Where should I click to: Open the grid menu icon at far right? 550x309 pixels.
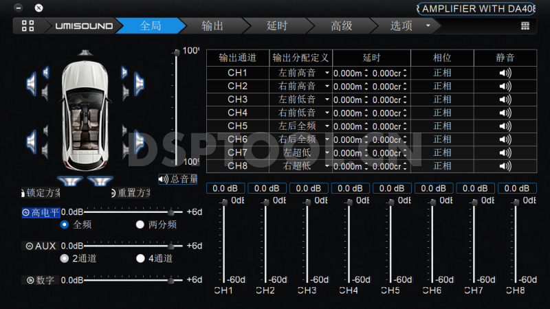[x=525, y=25]
